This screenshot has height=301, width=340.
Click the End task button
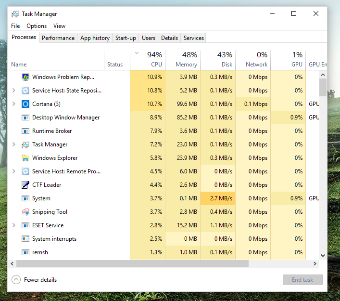point(302,280)
